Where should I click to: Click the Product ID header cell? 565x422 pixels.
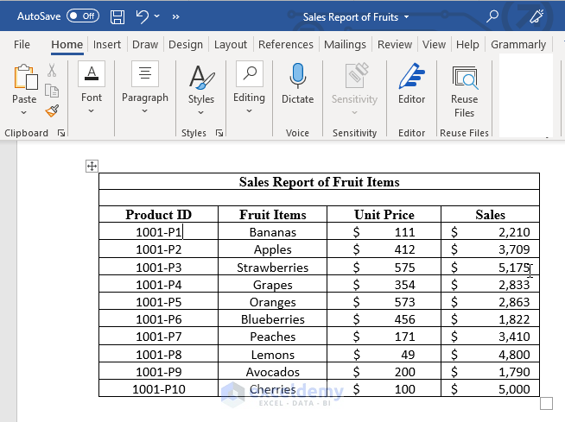pyautogui.click(x=159, y=214)
